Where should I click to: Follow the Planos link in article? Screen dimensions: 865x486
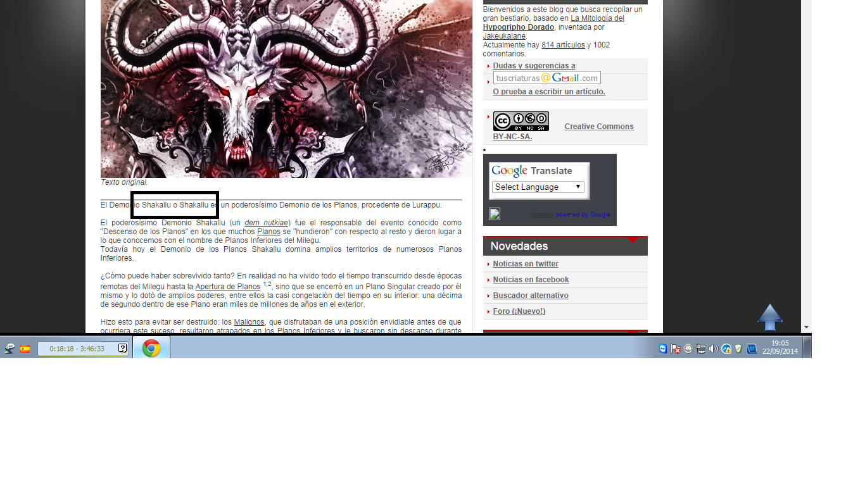pos(268,232)
